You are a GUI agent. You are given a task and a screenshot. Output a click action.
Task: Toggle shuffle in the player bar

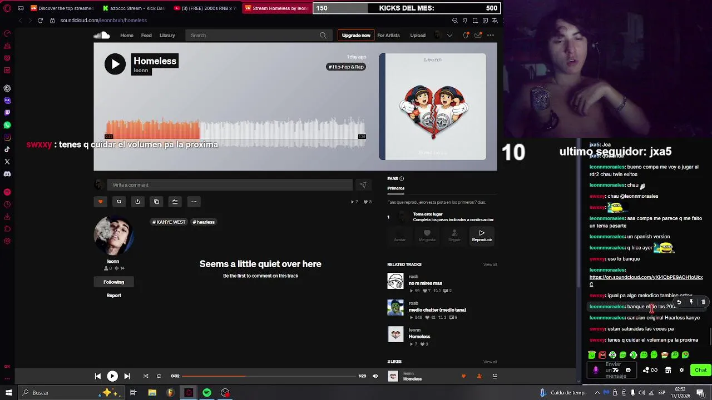click(146, 376)
